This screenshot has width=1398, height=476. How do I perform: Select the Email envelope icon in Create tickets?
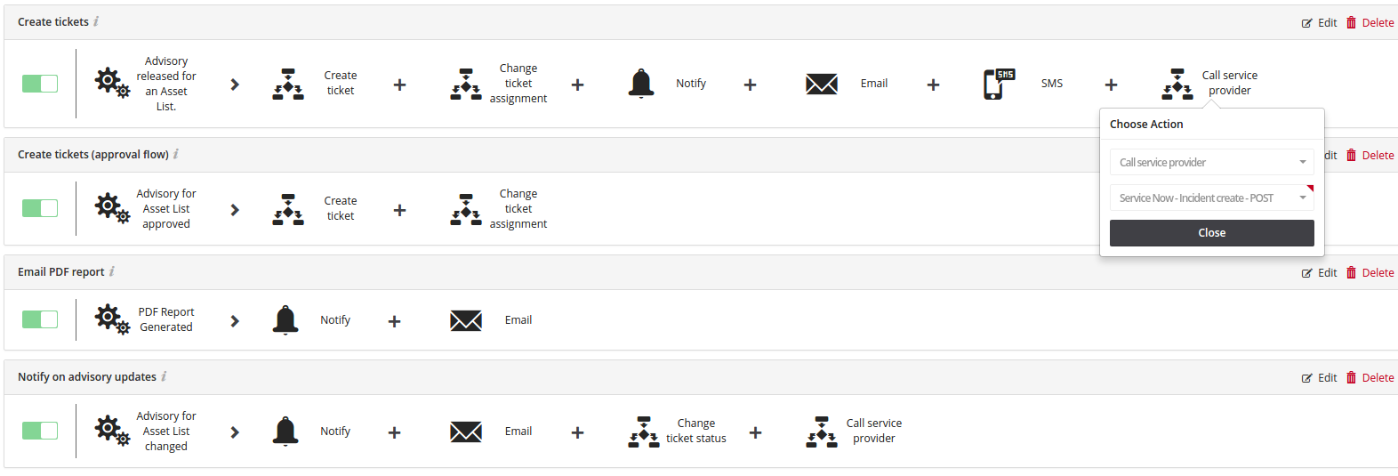821,84
